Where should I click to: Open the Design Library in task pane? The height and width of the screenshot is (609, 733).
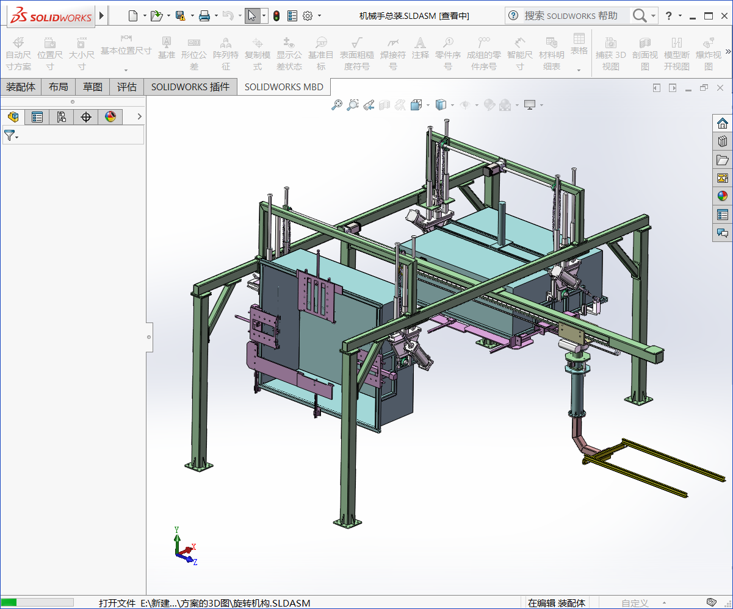point(723,141)
